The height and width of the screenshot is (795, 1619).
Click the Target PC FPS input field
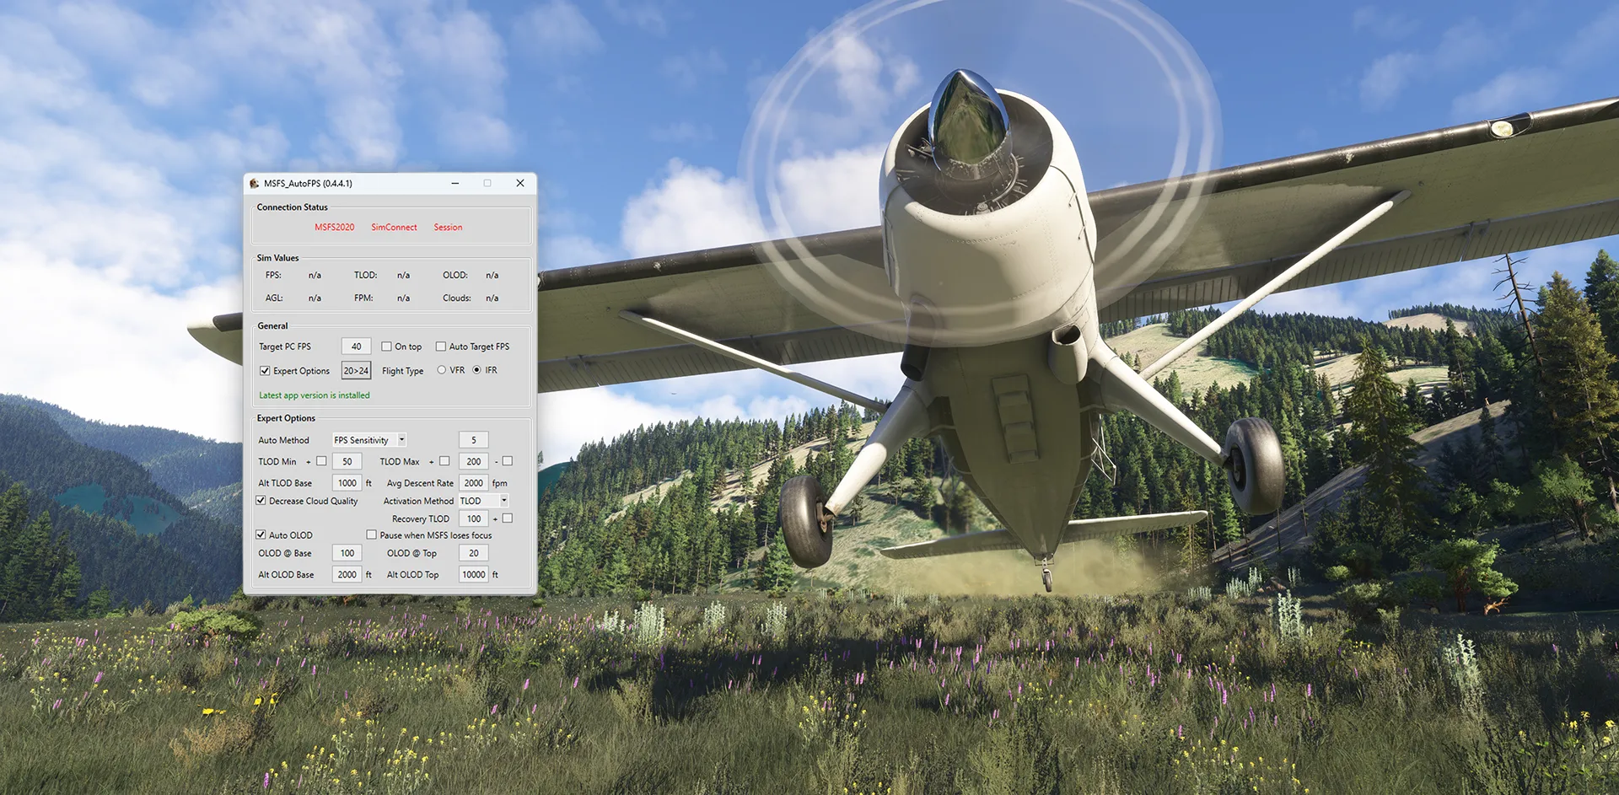356,346
